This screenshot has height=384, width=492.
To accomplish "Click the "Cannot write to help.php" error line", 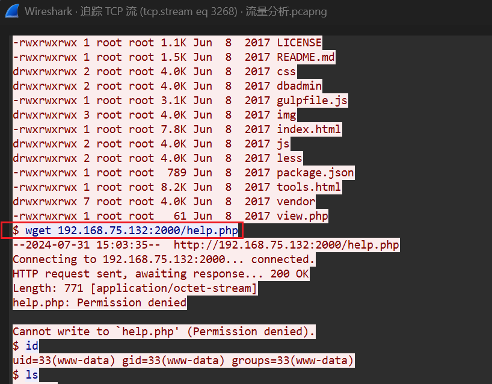I will [x=164, y=332].
